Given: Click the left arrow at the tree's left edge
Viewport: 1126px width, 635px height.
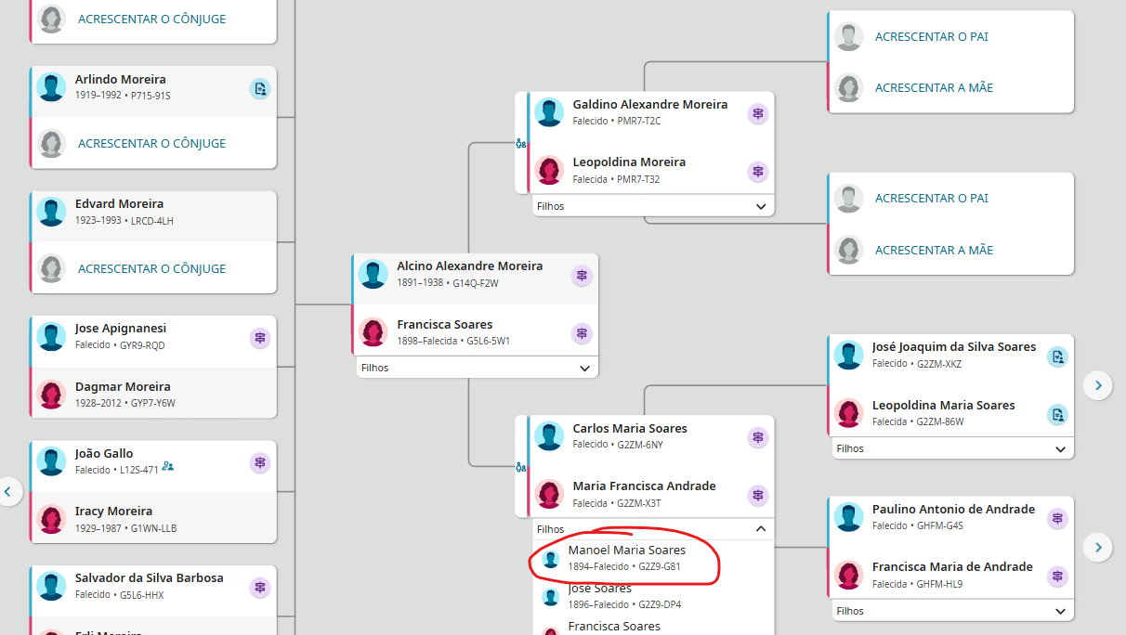Looking at the screenshot, I should (x=9, y=491).
